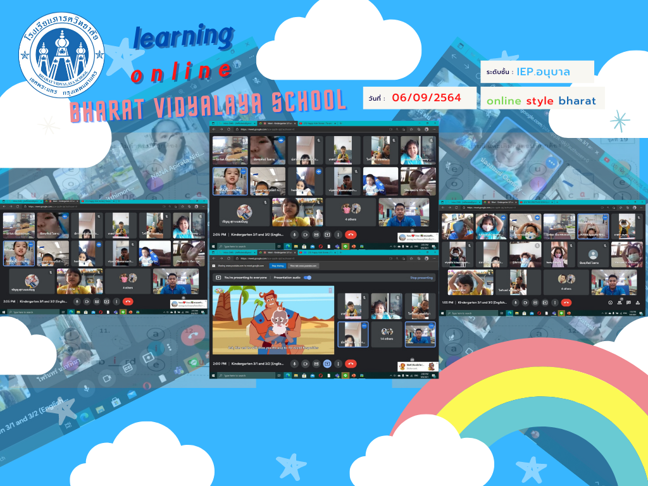Click Windows Start button in presenting window

(x=213, y=376)
